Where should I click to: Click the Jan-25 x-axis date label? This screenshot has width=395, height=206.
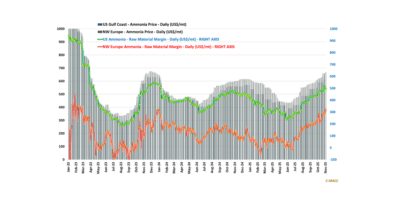tap(250, 167)
